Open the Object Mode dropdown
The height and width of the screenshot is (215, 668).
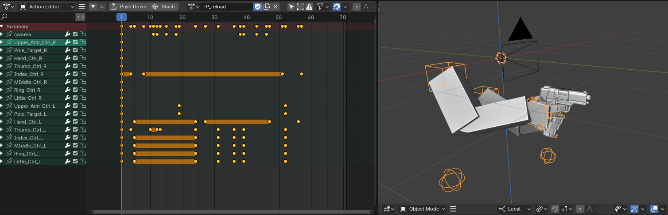(x=423, y=209)
